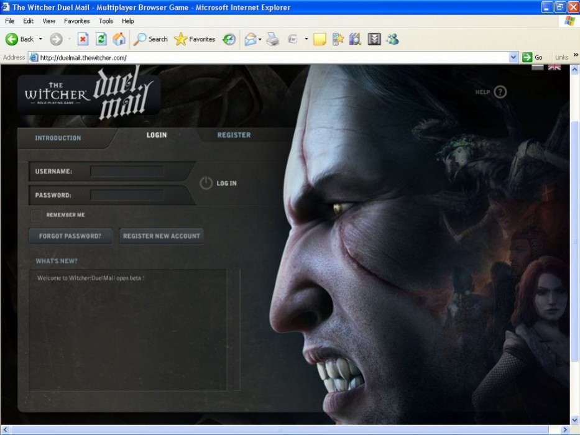Switch to the Introduction tab

pos(58,138)
